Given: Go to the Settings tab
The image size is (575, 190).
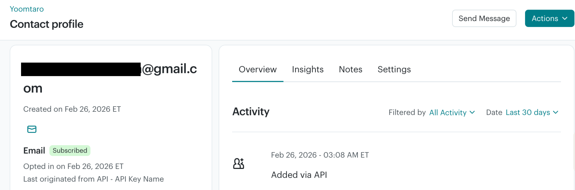Looking at the screenshot, I should coord(394,69).
